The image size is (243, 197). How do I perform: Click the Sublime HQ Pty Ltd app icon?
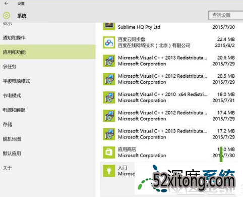[x=109, y=26]
